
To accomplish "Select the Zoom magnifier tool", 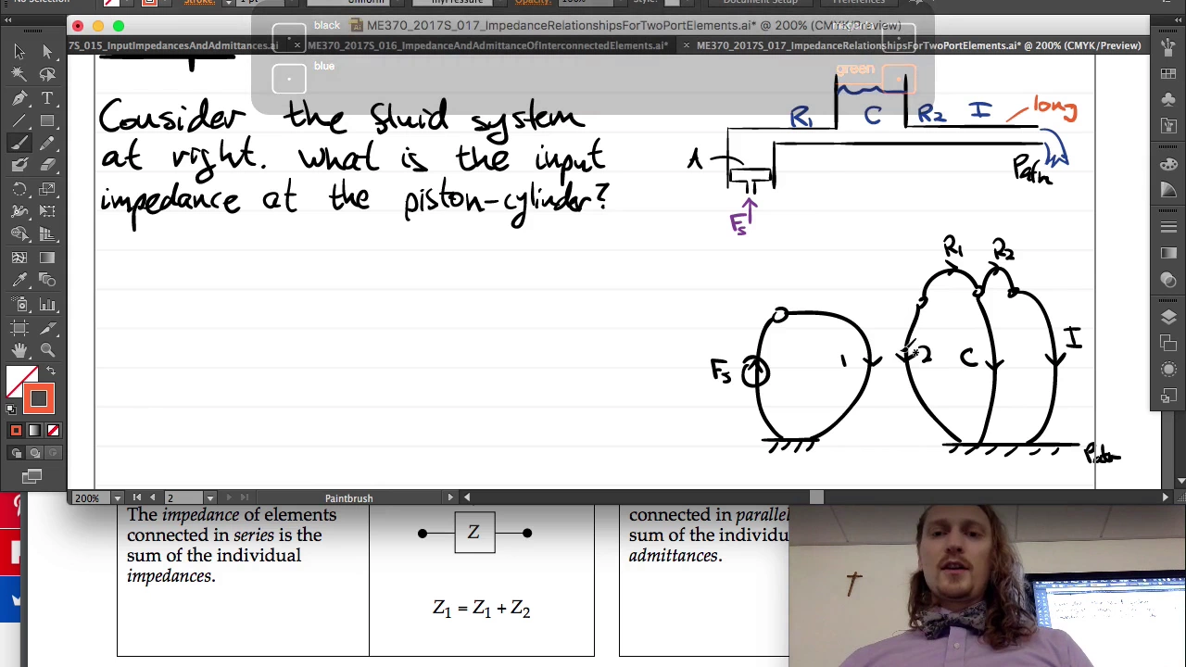I will click(47, 350).
